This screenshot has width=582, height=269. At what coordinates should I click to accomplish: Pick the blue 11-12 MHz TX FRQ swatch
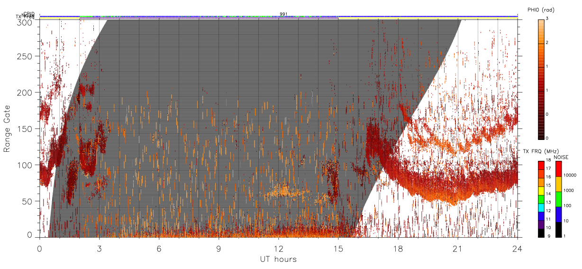coord(541,216)
